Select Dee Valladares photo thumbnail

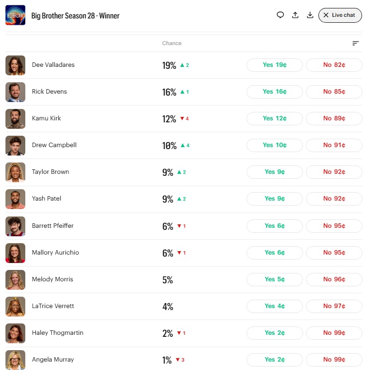pyautogui.click(x=15, y=65)
